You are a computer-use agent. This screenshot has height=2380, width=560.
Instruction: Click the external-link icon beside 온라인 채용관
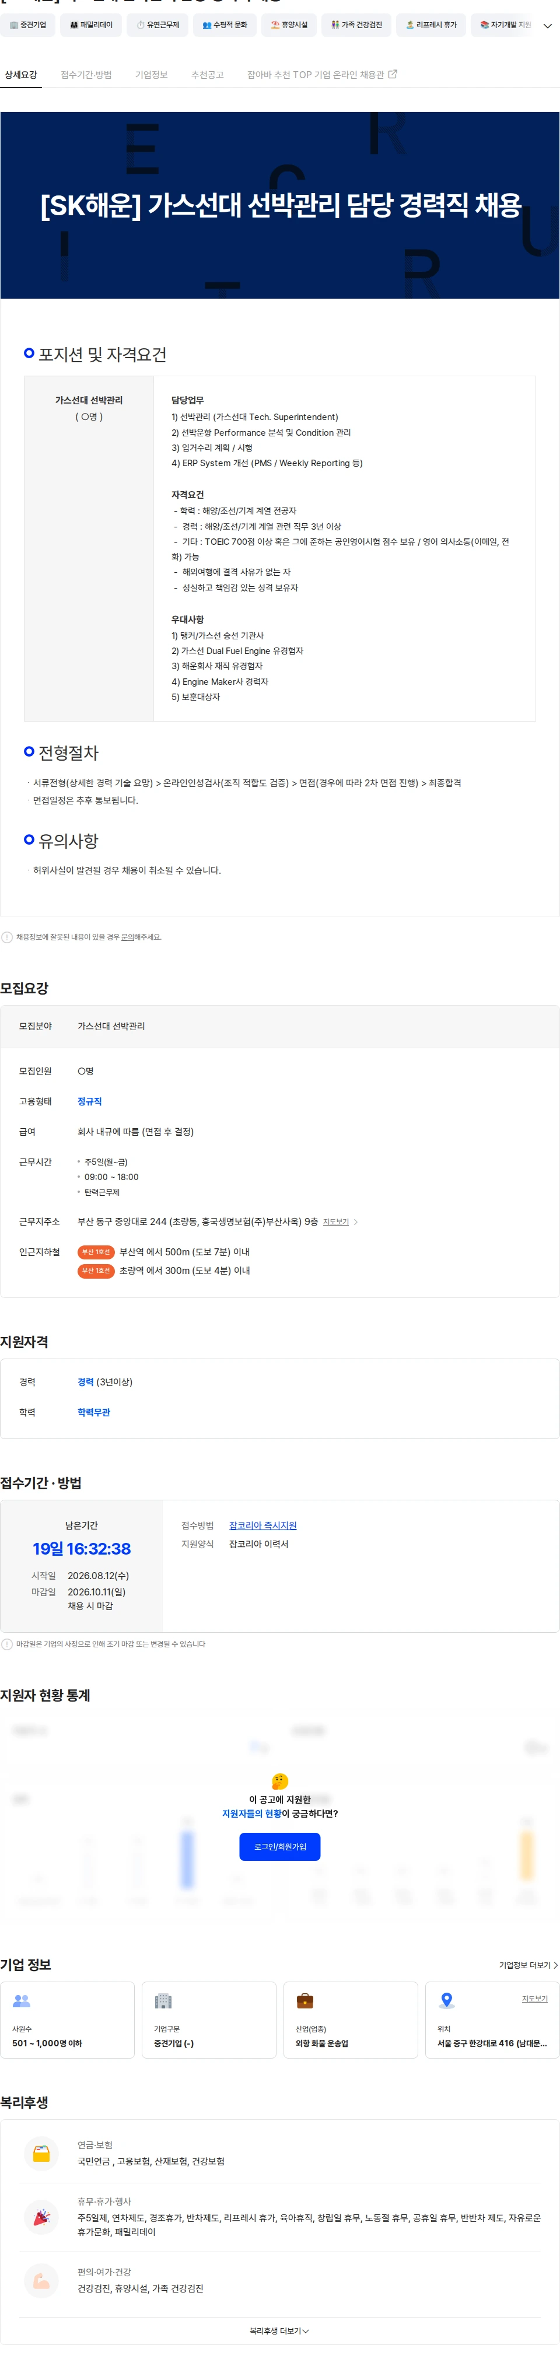point(393,74)
